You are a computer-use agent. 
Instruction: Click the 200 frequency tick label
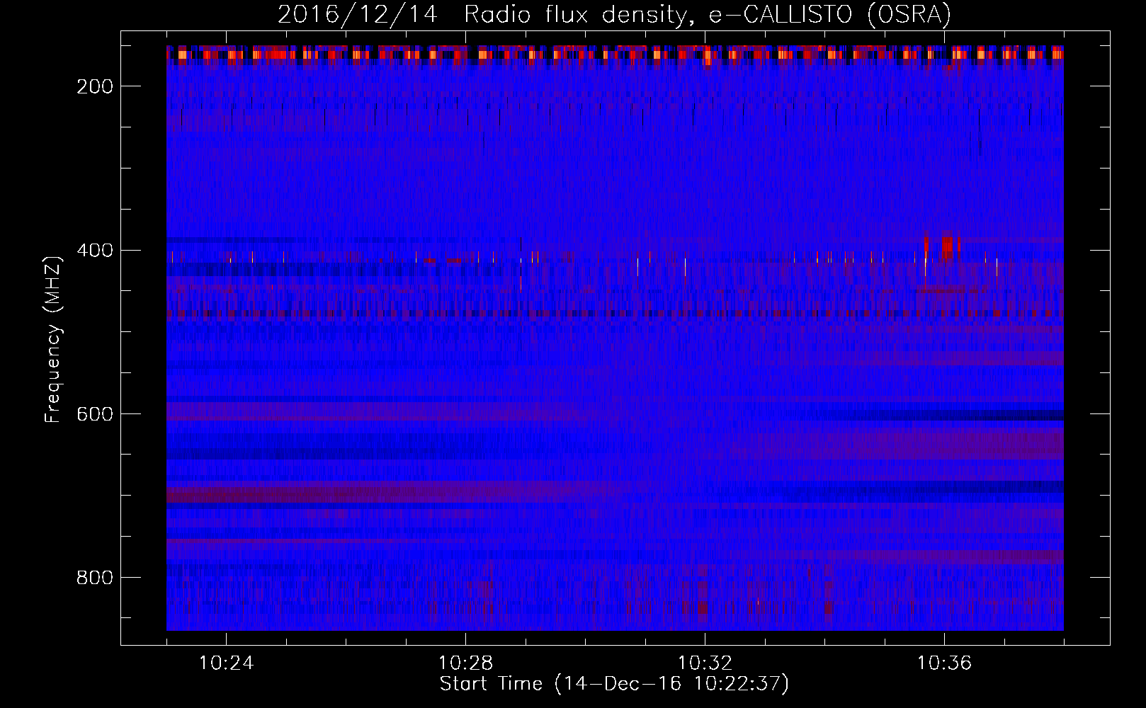pyautogui.click(x=95, y=86)
